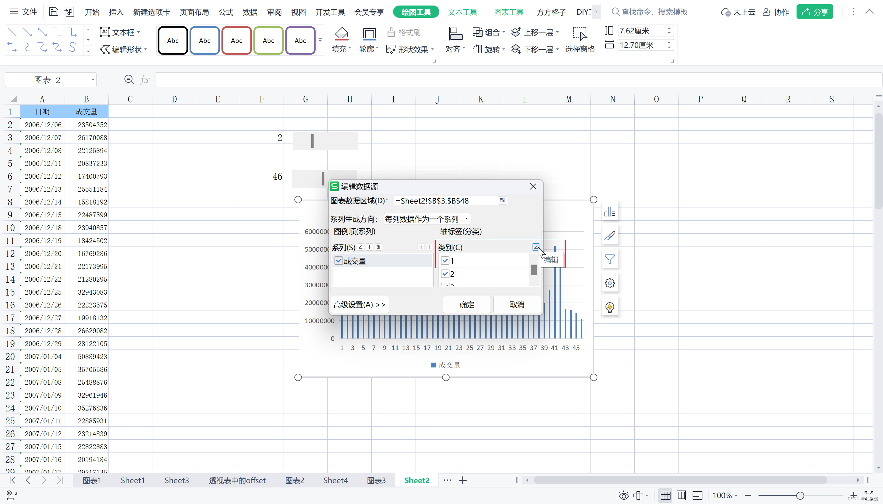
Task: Click the chart data range input field
Action: [446, 201]
